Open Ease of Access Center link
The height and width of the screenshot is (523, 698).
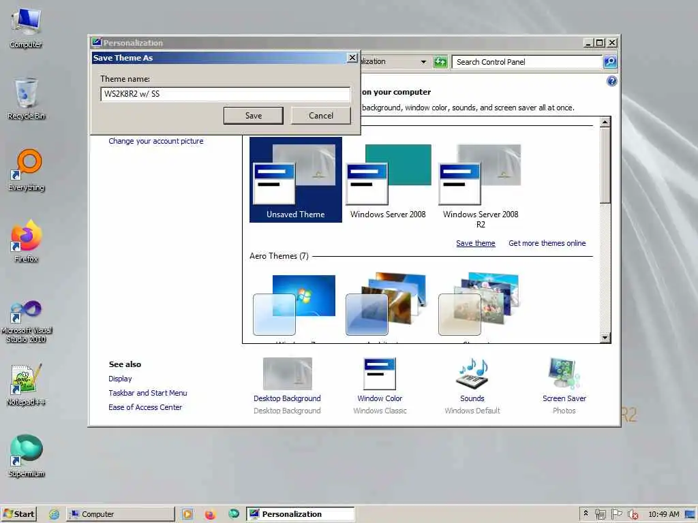[x=145, y=407]
